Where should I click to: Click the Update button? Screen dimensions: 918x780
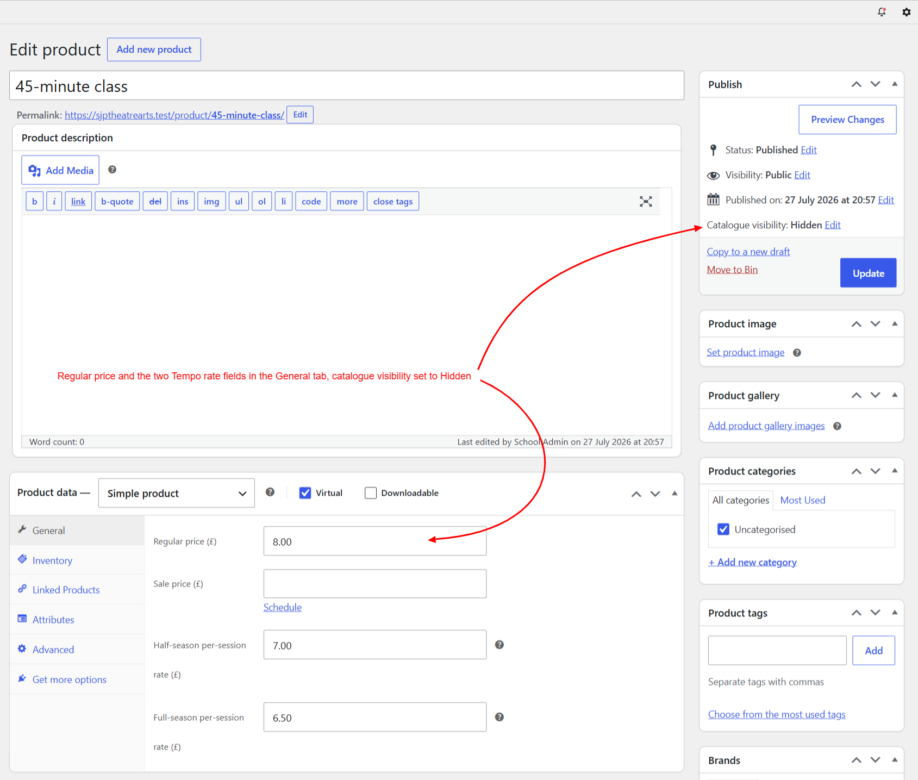coord(868,273)
